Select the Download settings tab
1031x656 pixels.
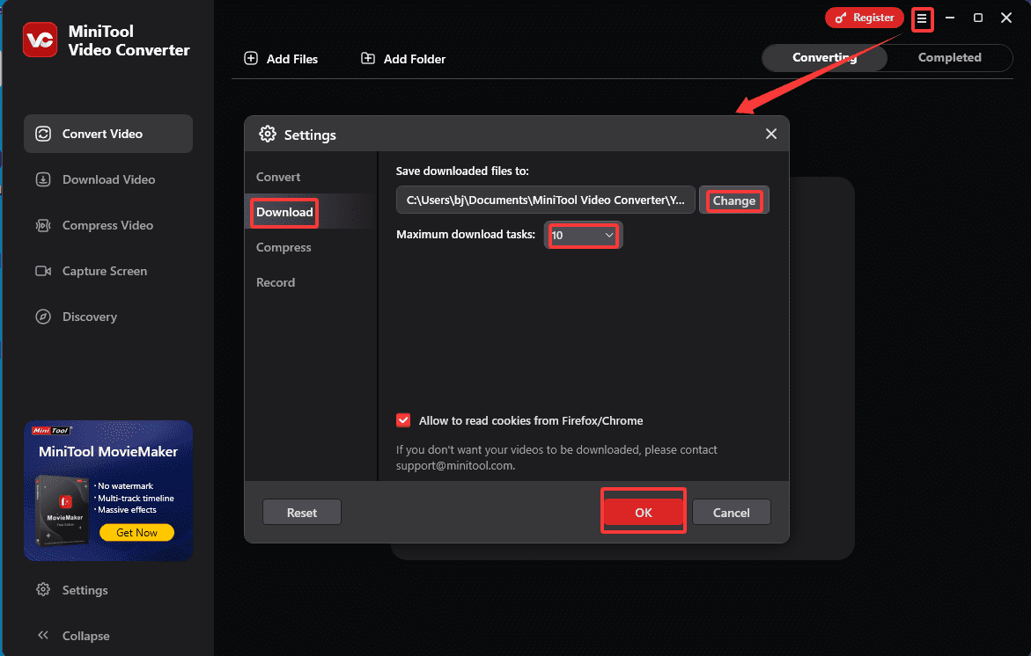tap(284, 212)
